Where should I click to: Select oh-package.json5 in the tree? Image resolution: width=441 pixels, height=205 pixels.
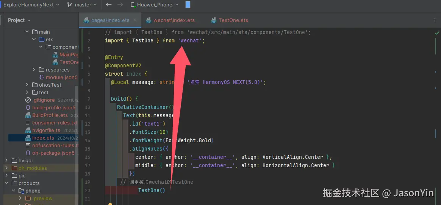(x=50, y=153)
